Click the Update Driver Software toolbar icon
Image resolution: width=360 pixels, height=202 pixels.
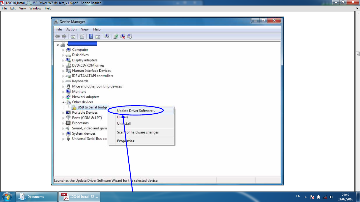coord(116,36)
